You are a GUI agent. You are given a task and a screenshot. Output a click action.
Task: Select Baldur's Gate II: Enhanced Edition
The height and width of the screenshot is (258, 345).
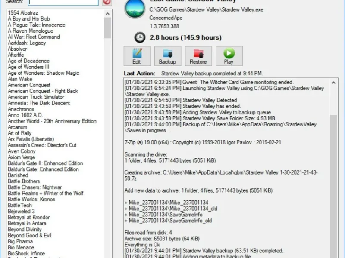[x=45, y=163]
